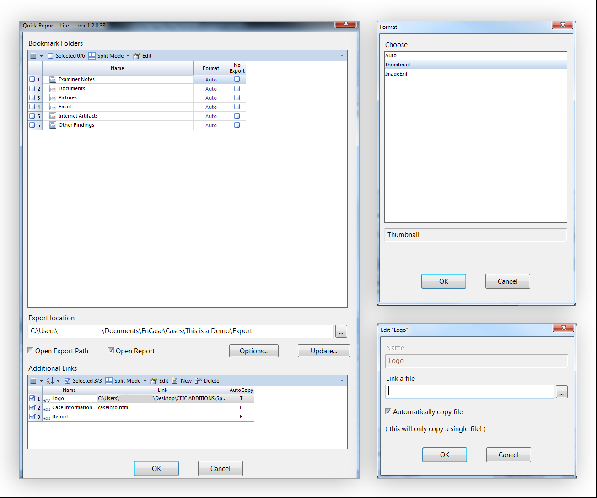The width and height of the screenshot is (597, 498).
Task: Click the Documents folder icon
Action: click(x=53, y=88)
